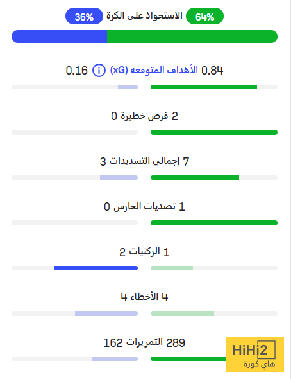Click the blue corners bar

pyautogui.click(x=96, y=268)
